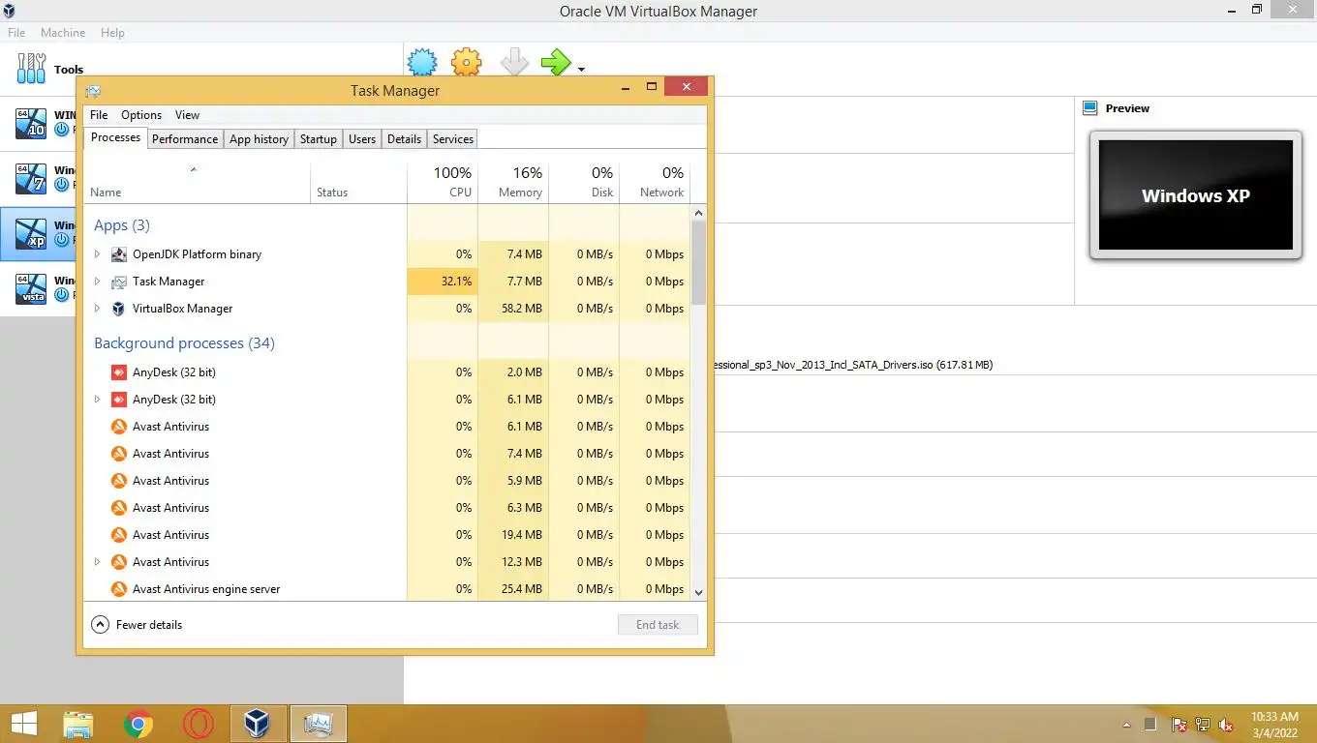This screenshot has width=1317, height=743.
Task: Expand the OpenJDK Platform binary process
Action: tap(97, 254)
